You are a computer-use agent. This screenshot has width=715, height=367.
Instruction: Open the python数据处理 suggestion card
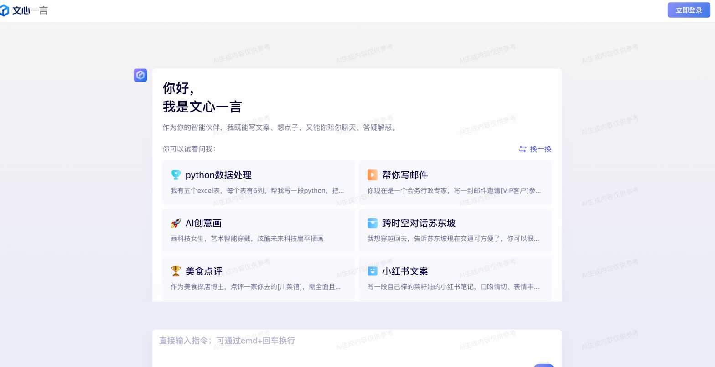259,183
